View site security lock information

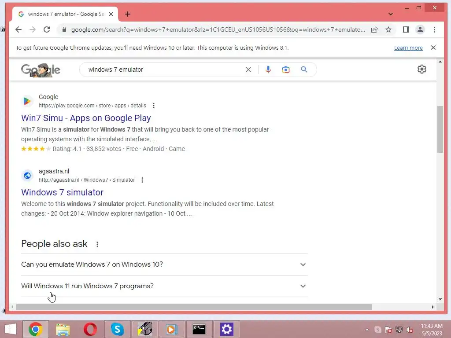tap(64, 29)
